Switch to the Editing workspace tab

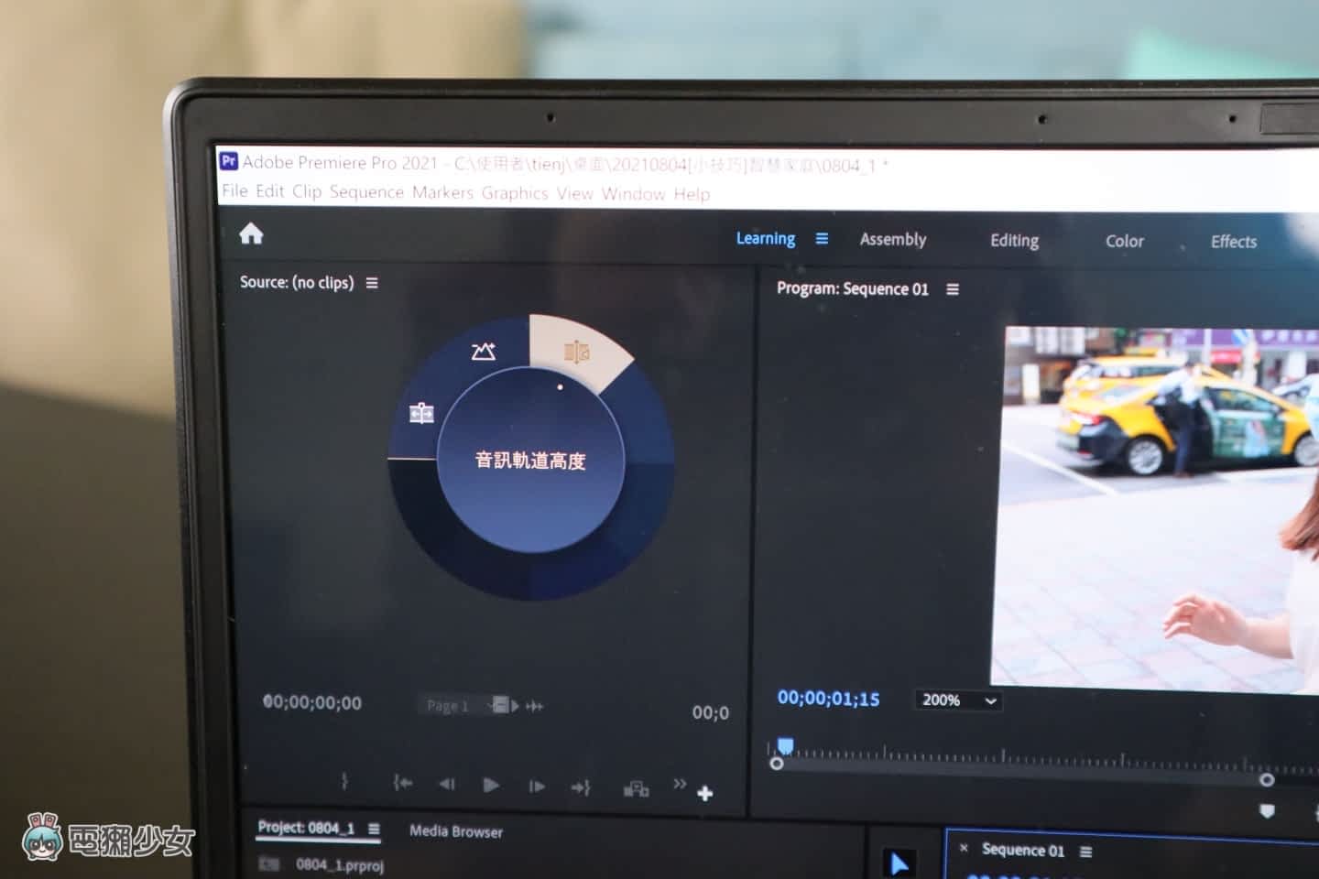pos(1014,241)
